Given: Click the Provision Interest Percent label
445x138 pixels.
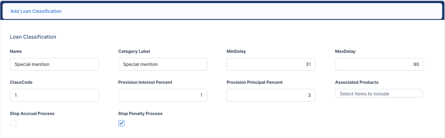Looking at the screenshot, I should point(145,82).
